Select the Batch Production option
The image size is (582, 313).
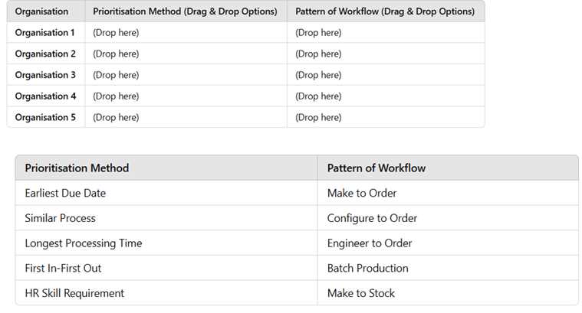(x=367, y=268)
